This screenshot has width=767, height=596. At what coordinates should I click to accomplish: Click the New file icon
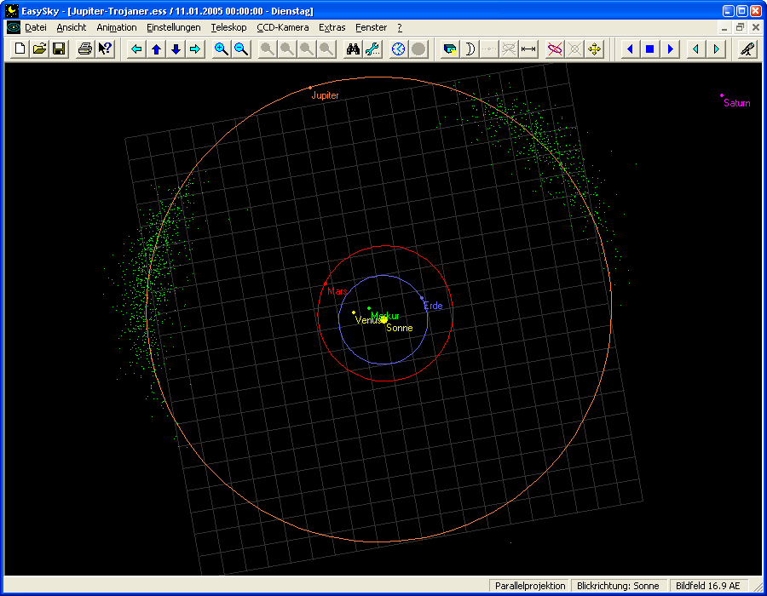coord(20,49)
